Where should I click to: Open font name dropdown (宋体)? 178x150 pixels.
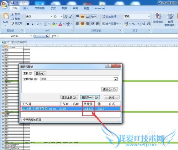coord(51,16)
